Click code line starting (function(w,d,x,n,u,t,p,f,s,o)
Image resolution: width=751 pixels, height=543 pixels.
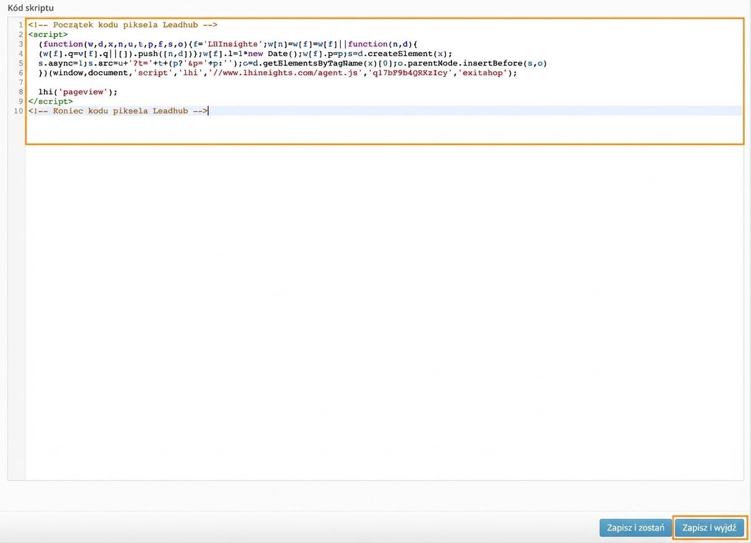coord(229,44)
